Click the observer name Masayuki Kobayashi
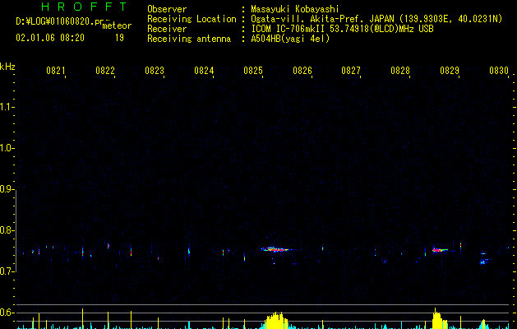The height and width of the screenshot is (329, 517). pos(295,9)
